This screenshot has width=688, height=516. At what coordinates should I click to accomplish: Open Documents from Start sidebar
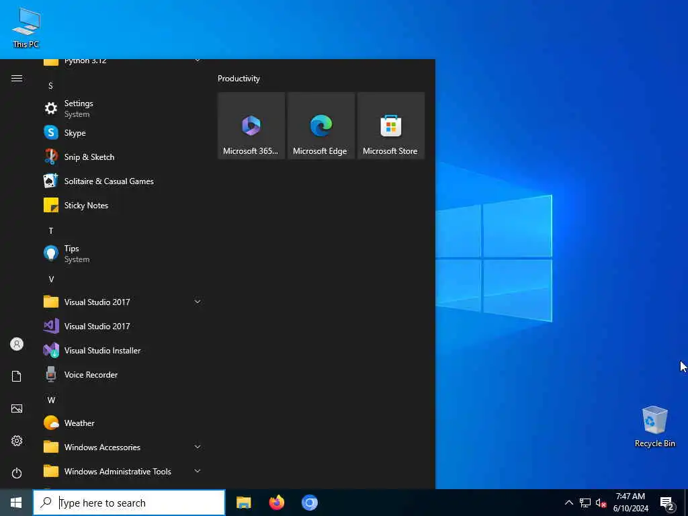pyautogui.click(x=17, y=376)
